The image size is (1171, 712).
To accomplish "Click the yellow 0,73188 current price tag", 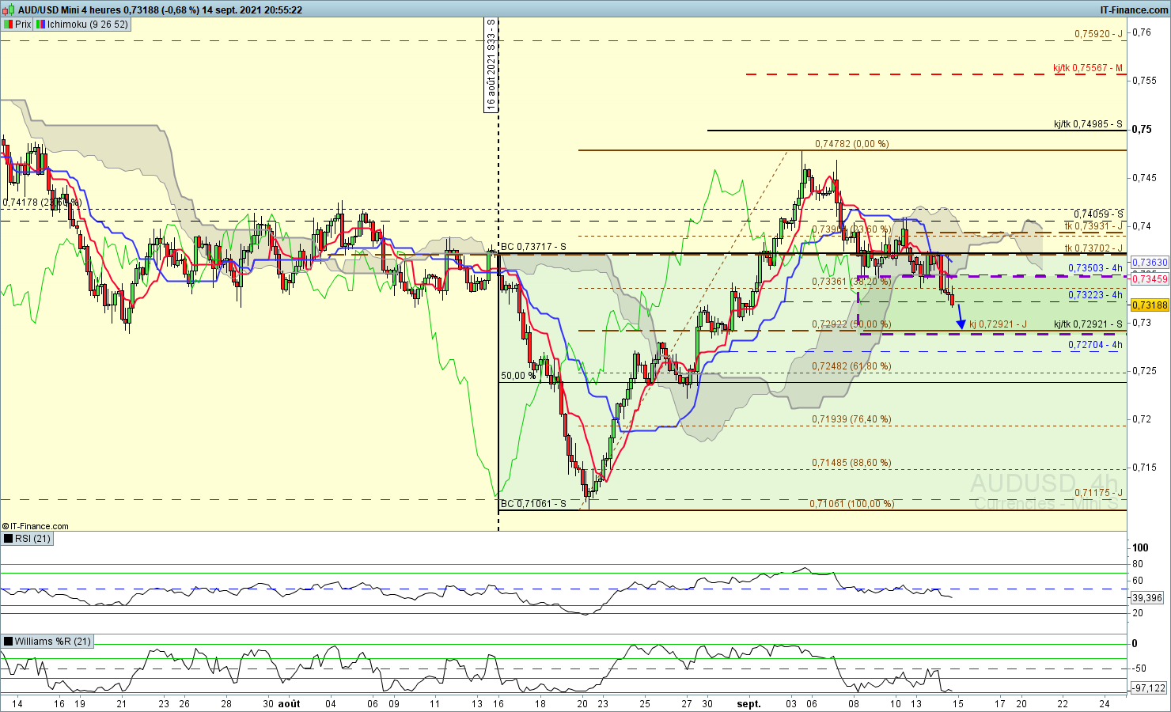I will coord(1150,305).
